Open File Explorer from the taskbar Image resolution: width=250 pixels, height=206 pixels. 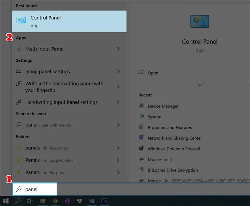tap(43, 201)
